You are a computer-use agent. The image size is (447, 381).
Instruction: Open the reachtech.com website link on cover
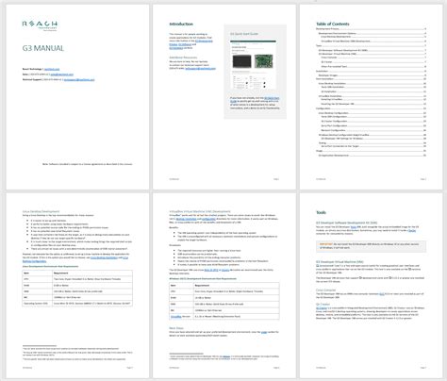tap(52, 69)
